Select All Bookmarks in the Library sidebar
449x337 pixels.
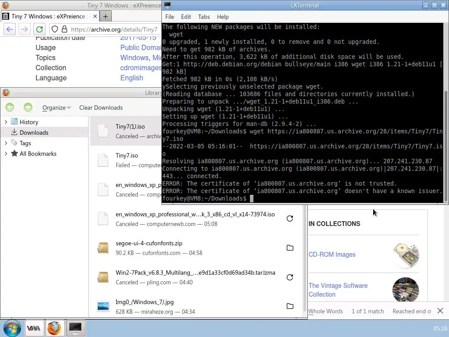pos(38,154)
